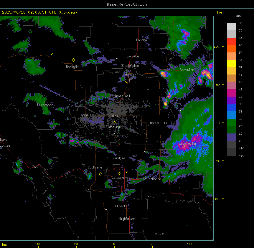Click the yellow V marker northwest of RockyMH

click(52, 54)
